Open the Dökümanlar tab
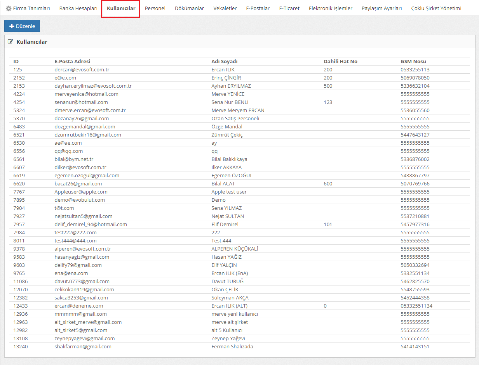 (x=189, y=8)
